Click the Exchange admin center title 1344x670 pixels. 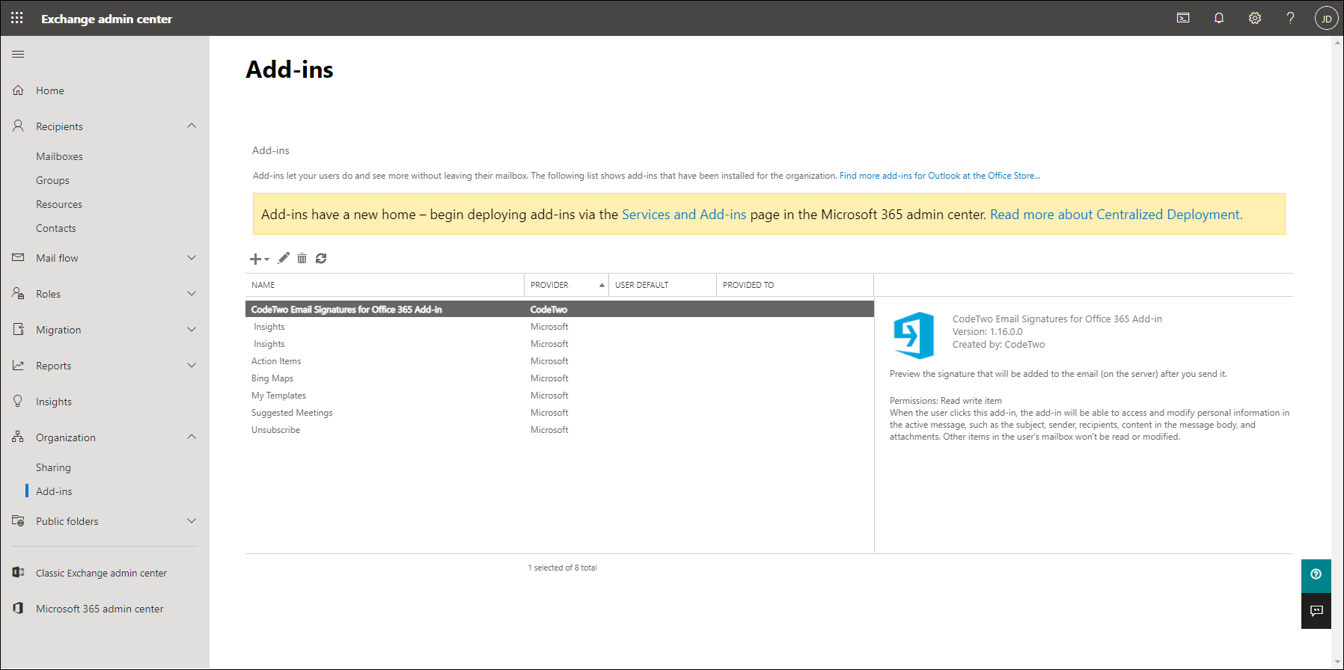106,19
